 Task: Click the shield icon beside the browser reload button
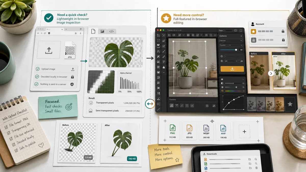click(x=49, y=33)
